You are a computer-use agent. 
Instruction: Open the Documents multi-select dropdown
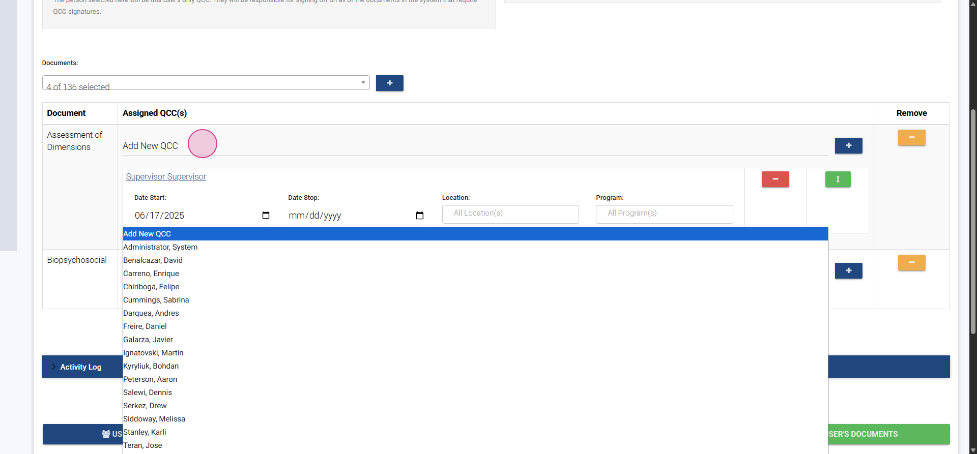tap(206, 83)
